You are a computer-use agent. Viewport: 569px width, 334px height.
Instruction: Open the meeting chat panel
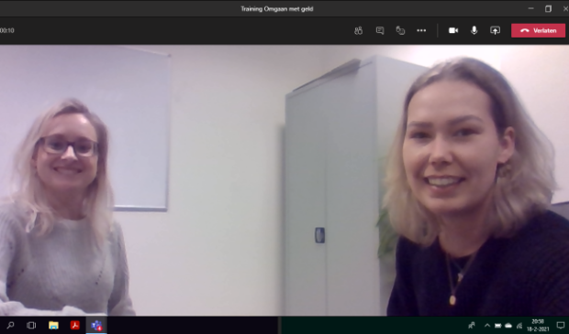[380, 31]
